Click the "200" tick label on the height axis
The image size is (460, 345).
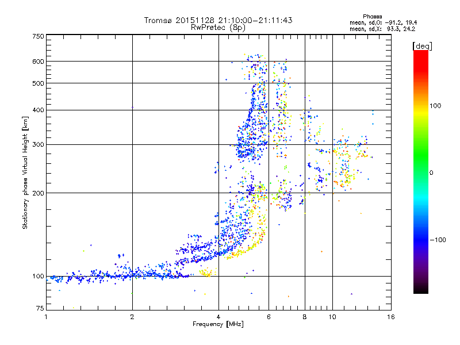tap(38, 193)
